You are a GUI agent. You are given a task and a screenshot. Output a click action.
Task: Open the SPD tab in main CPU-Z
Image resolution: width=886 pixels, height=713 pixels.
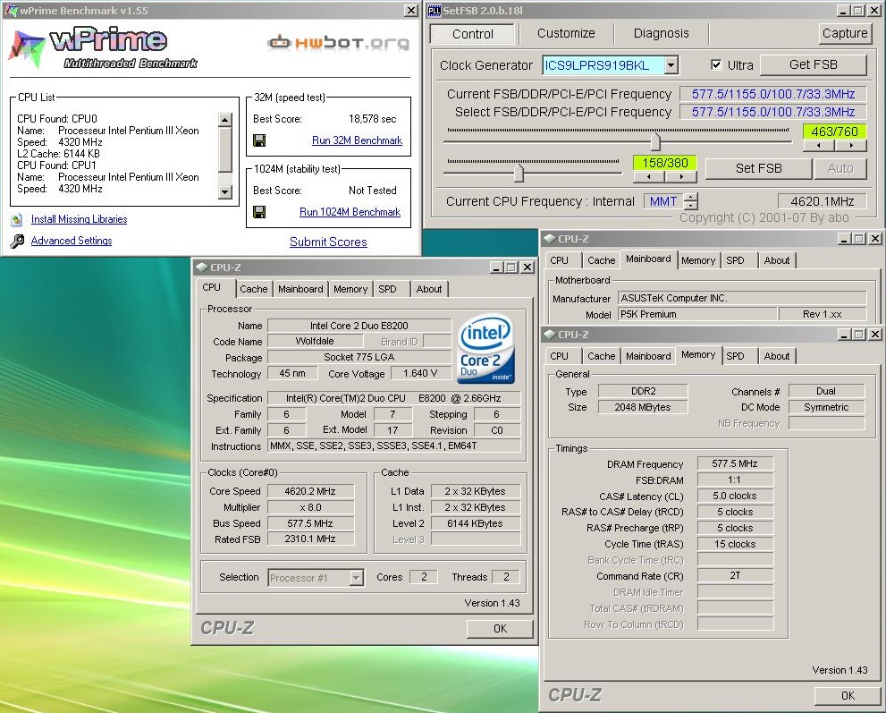(388, 289)
